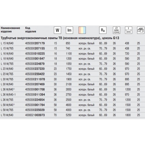Click lumen value 850
Viewport: 145px width, 145px height.
pyautogui.click(x=68, y=43)
